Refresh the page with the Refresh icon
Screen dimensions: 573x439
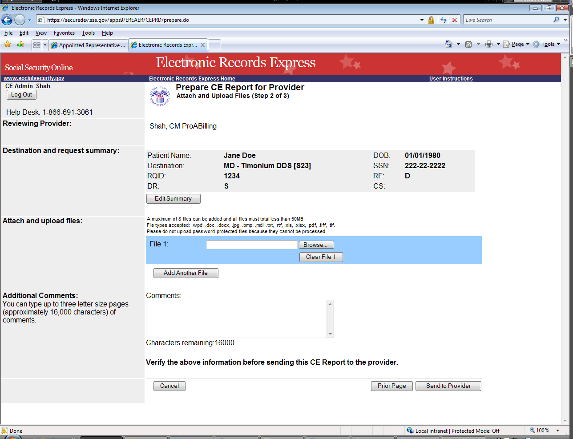click(443, 20)
